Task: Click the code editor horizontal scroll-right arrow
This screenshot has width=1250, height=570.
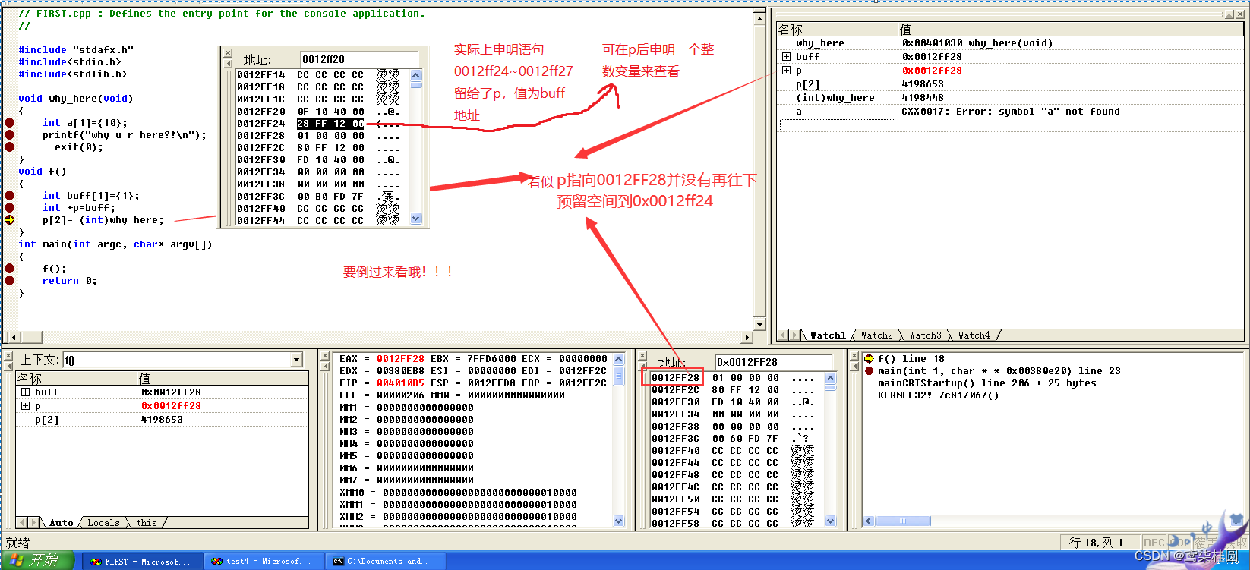Action: pos(747,337)
